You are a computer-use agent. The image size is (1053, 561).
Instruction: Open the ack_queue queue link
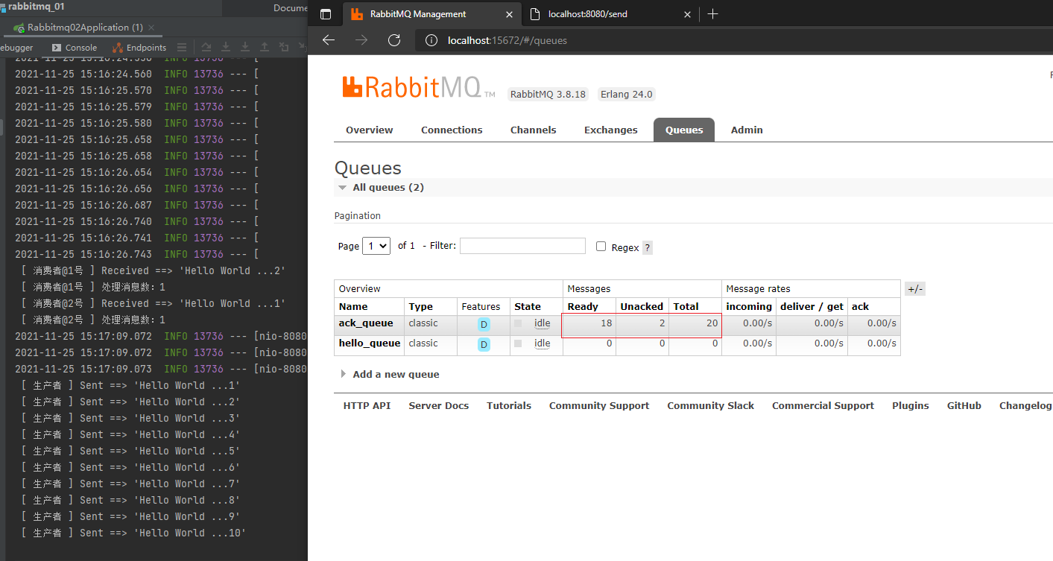(366, 323)
